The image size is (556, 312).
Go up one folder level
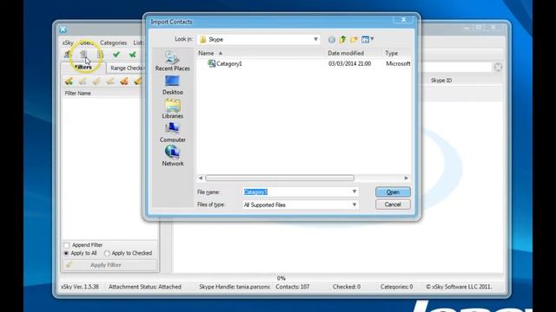coord(342,39)
